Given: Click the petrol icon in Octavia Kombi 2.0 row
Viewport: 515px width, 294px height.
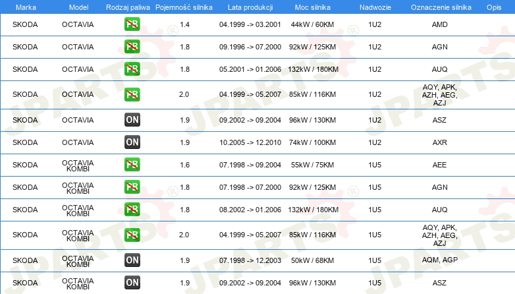Looking at the screenshot, I should [132, 235].
